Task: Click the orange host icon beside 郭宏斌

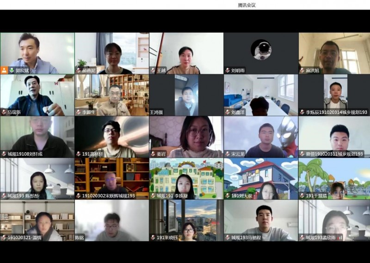Action: point(4,71)
